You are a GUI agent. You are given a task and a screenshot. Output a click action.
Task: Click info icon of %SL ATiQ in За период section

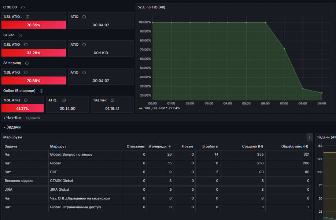(26, 72)
